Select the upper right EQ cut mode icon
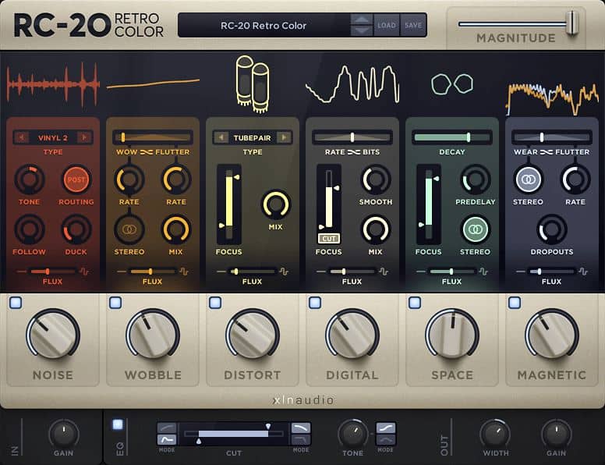Screen dimensions: 605x465 pyautogui.click(x=301, y=428)
